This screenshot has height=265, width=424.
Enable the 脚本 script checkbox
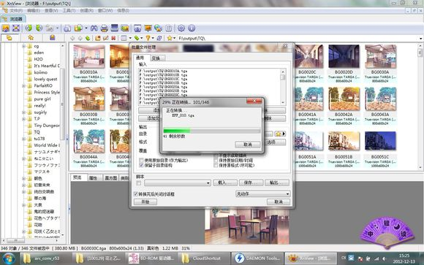(x=139, y=183)
